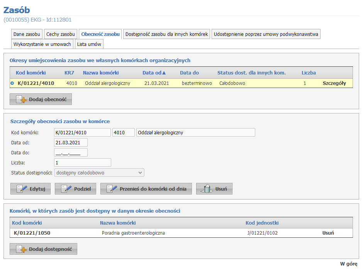Click the blue arrow icon beside K/01221/4010
The height and width of the screenshot is (274, 363).
[13, 83]
